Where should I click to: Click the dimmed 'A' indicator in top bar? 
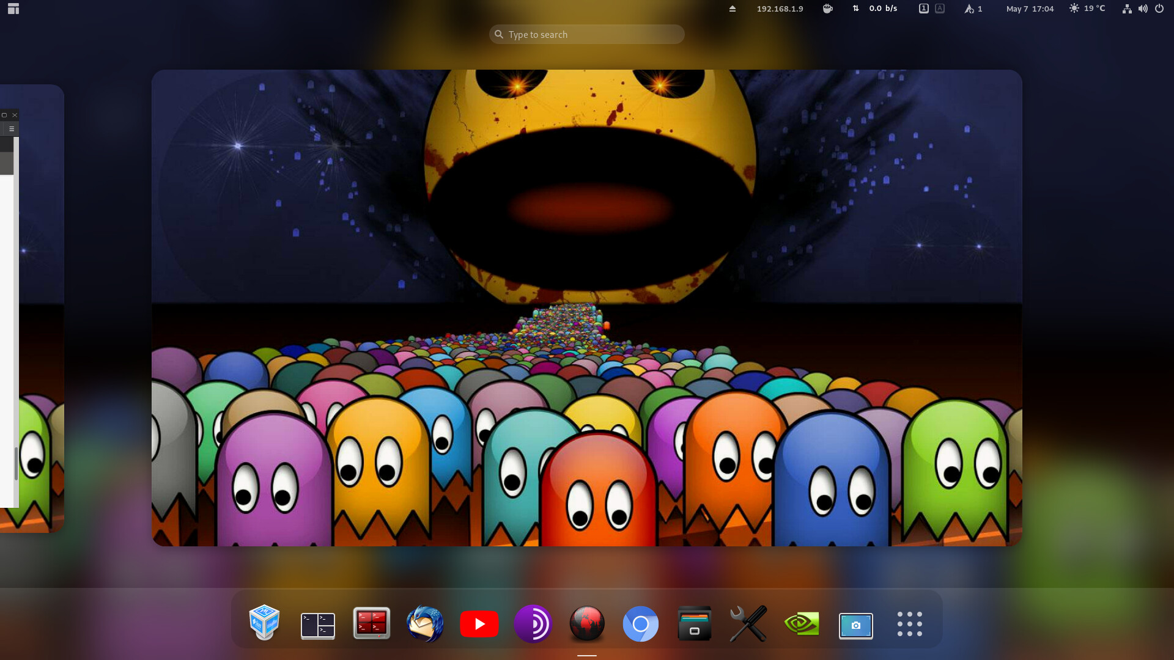coord(940,9)
